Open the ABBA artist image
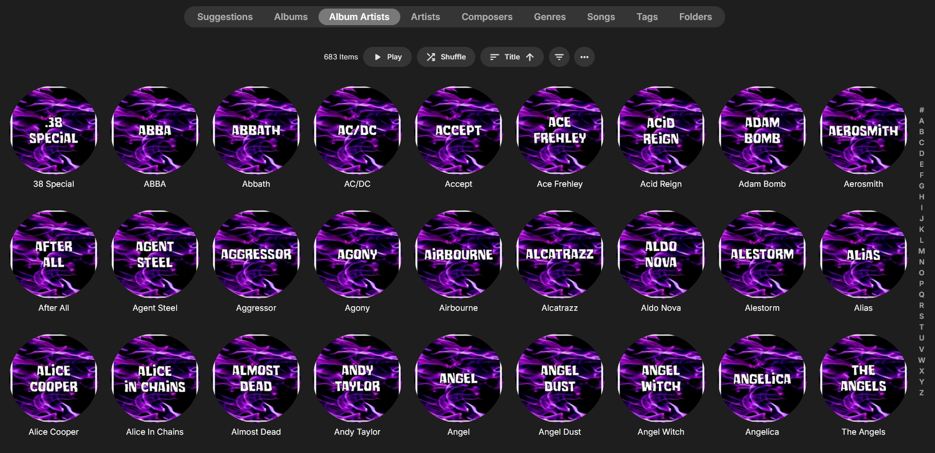 pyautogui.click(x=155, y=130)
